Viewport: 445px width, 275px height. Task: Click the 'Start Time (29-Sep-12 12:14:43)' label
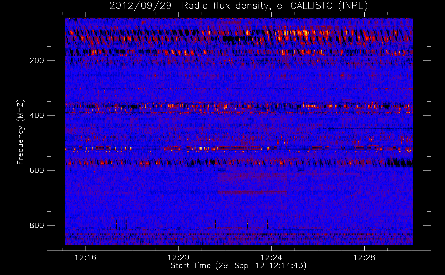coord(238,266)
